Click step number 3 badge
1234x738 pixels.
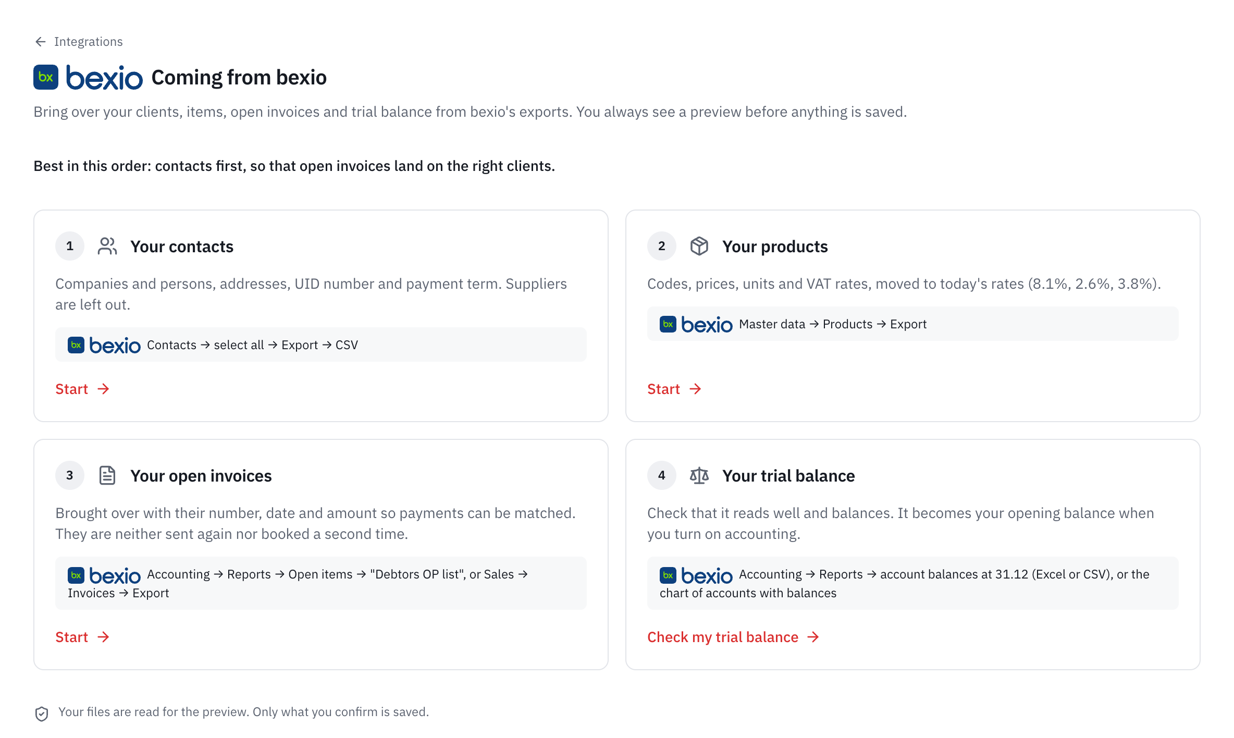(70, 475)
